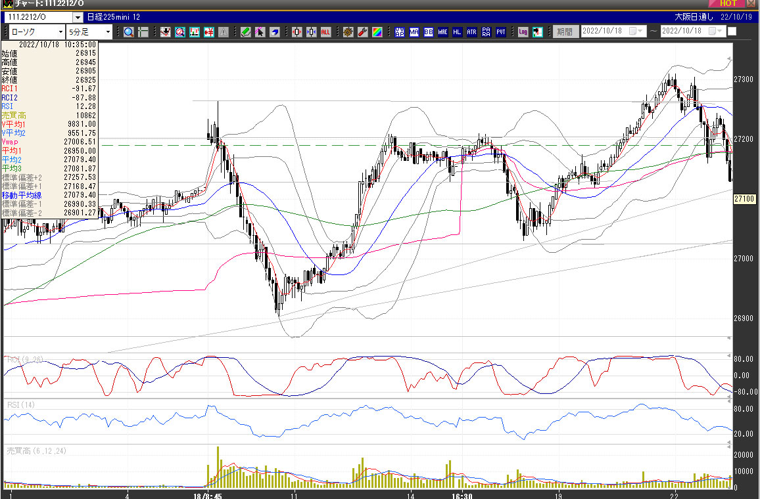760x499 pixels.
Task: Click the candle icon with red outward arrows
Action: pyautogui.click(x=297, y=32)
